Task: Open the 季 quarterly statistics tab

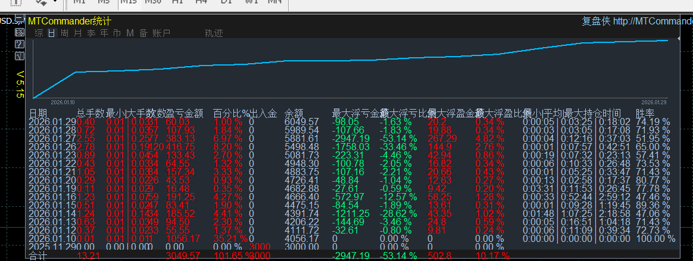Action: 91,33
